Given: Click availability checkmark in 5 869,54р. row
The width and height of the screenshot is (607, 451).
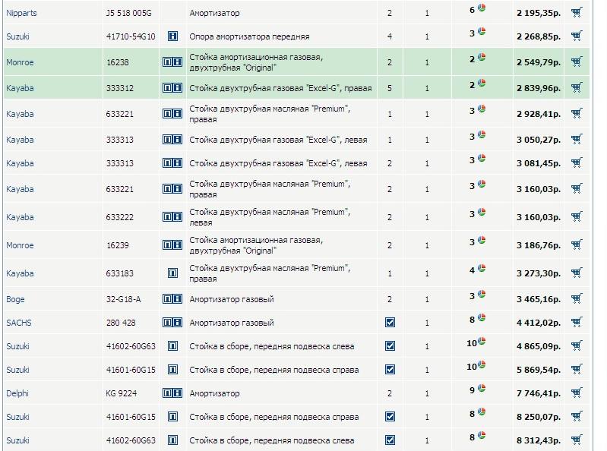Looking at the screenshot, I should (x=390, y=370).
